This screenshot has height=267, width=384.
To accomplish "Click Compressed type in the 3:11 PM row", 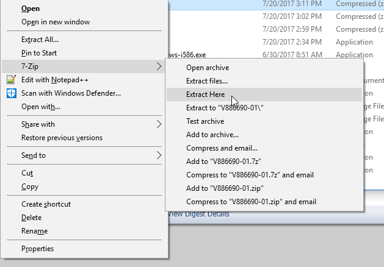I will [360, 4].
